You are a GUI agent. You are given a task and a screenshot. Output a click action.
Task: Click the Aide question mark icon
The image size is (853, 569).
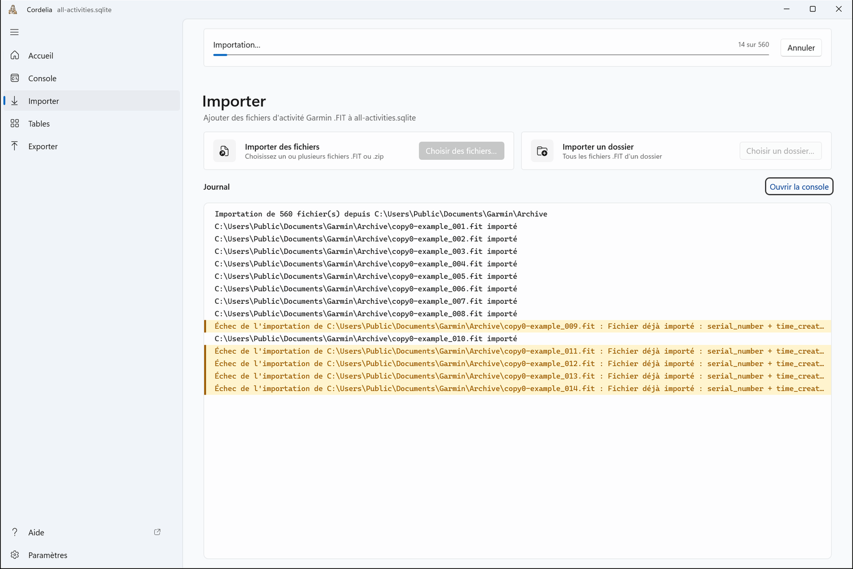[15, 532]
